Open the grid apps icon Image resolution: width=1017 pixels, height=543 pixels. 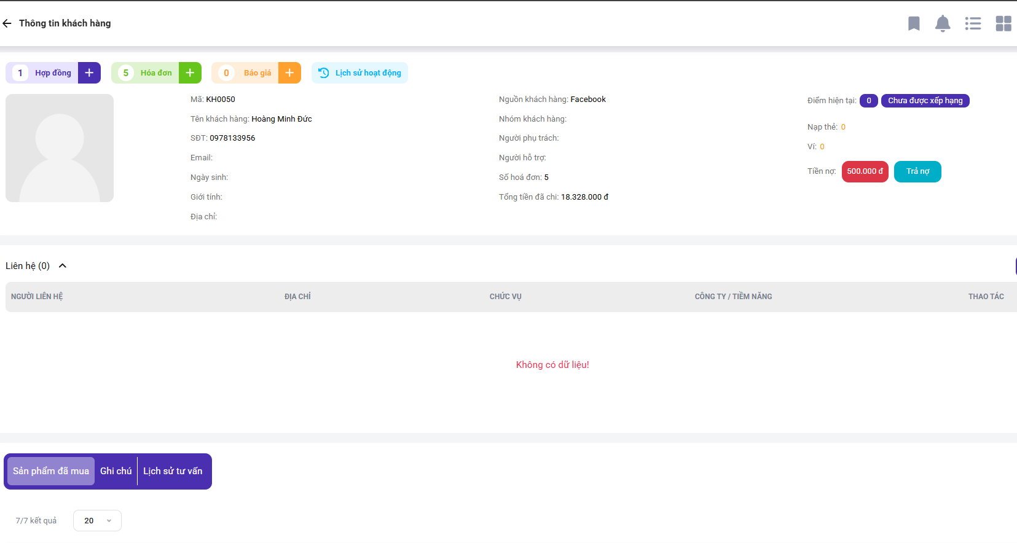coord(1003,23)
